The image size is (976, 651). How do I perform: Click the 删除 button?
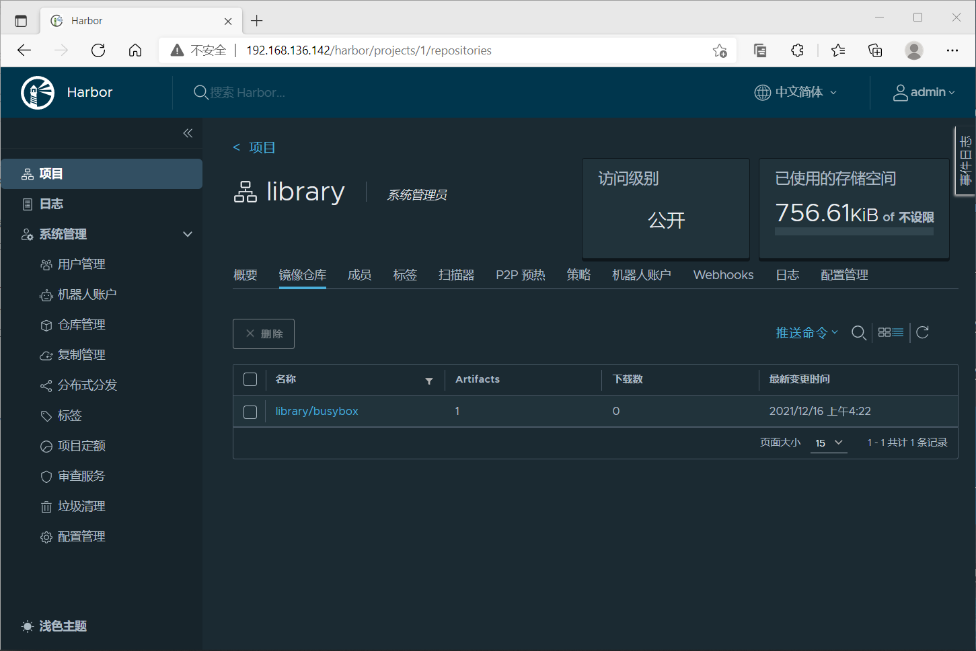point(264,334)
